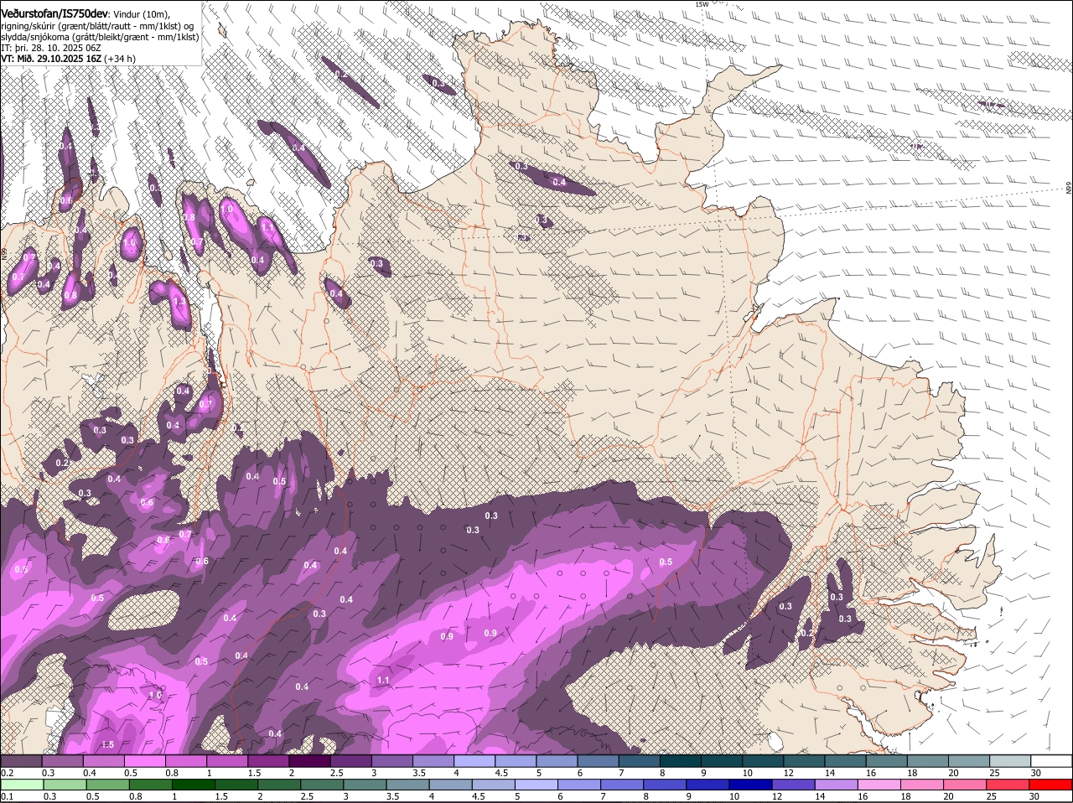Image resolution: width=1073 pixels, height=803 pixels.
Task: Click the 'IT: þri. 28. 10. 2025 06Z' line
Action: pos(51,48)
